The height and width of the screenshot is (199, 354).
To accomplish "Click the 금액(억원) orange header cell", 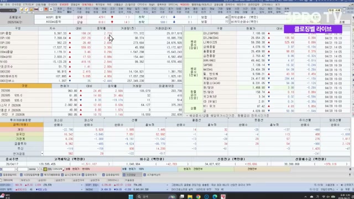I will [22, 125].
